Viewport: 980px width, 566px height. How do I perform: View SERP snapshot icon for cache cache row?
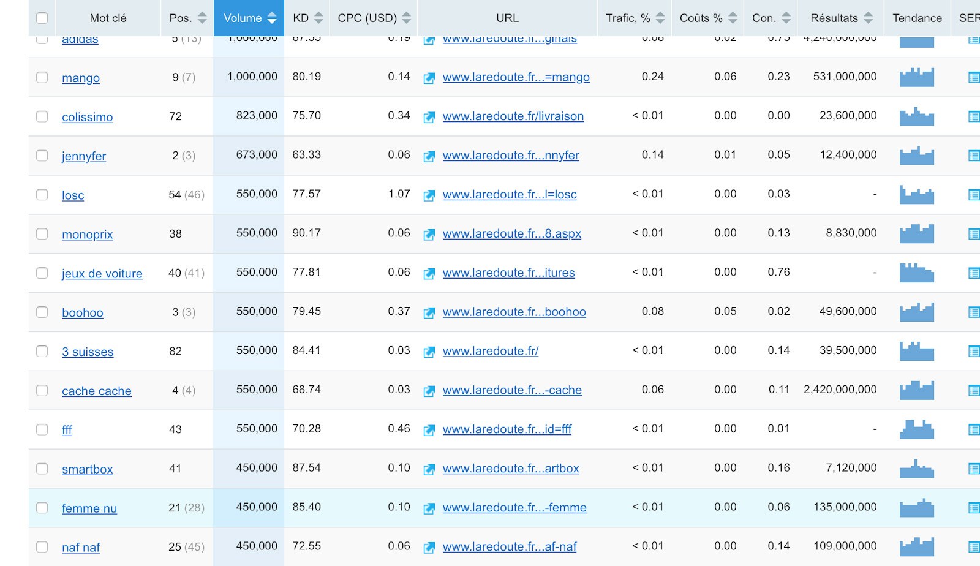click(x=974, y=390)
